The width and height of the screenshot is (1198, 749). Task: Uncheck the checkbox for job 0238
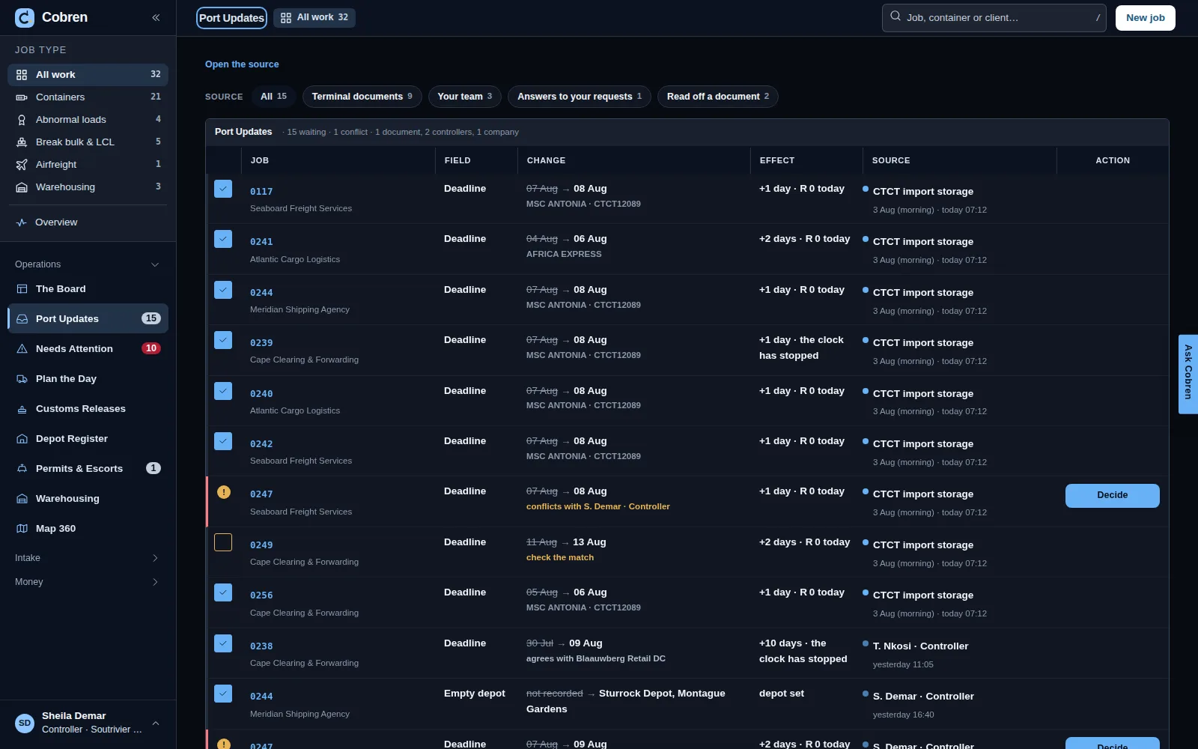[x=223, y=643]
